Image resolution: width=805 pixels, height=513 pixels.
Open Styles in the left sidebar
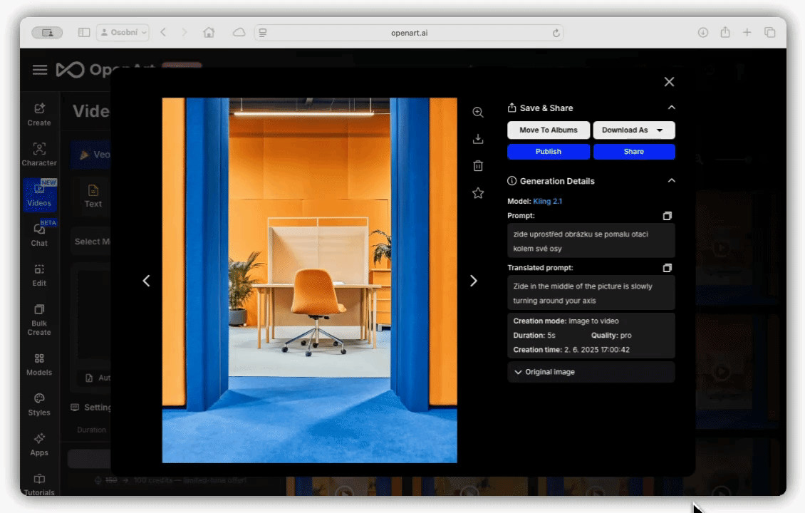click(x=39, y=405)
